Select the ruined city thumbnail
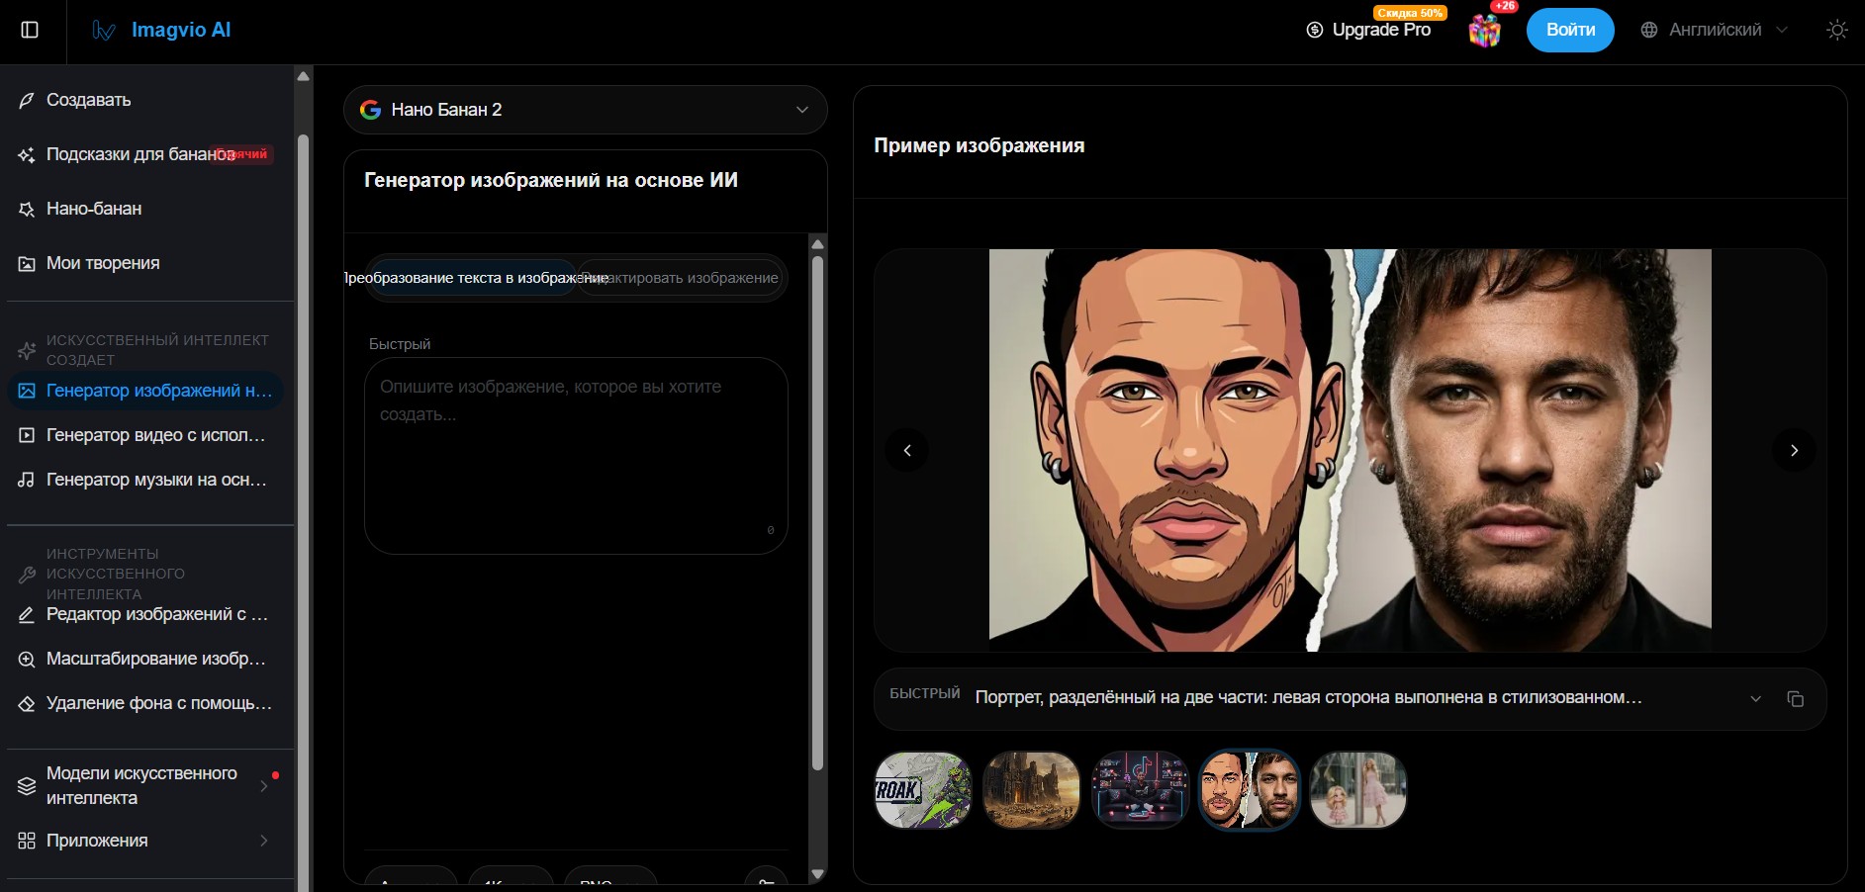Image resolution: width=1865 pixels, height=892 pixels. tap(1032, 789)
